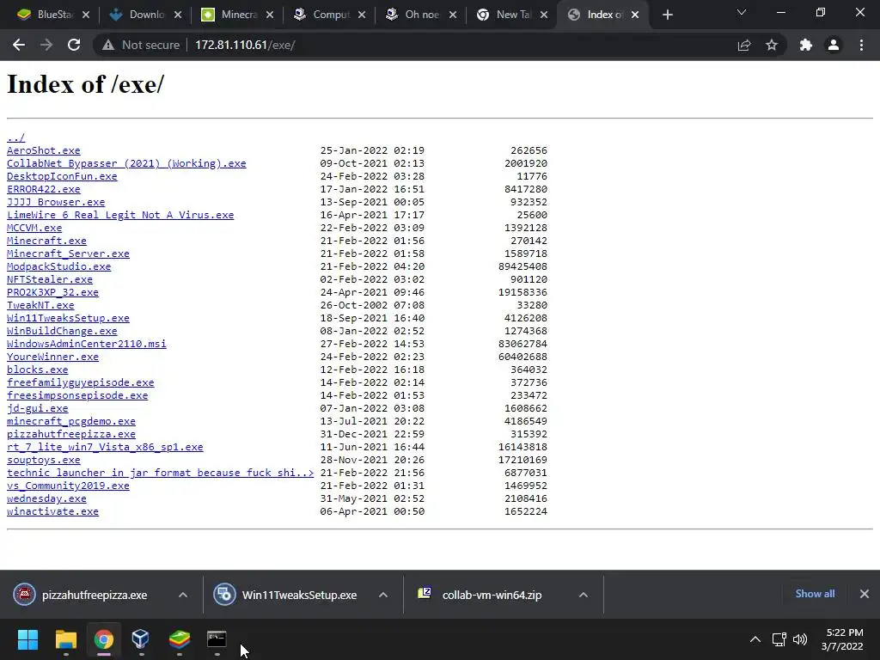The height and width of the screenshot is (660, 880).
Task: Click the YoureWinner.exe link
Action: [52, 357]
